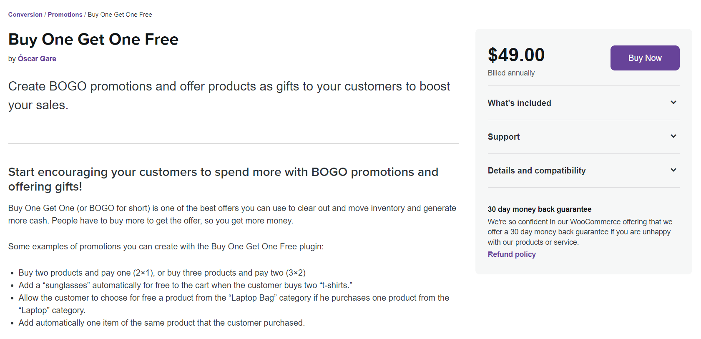Click the Buy Now button

(x=644, y=58)
